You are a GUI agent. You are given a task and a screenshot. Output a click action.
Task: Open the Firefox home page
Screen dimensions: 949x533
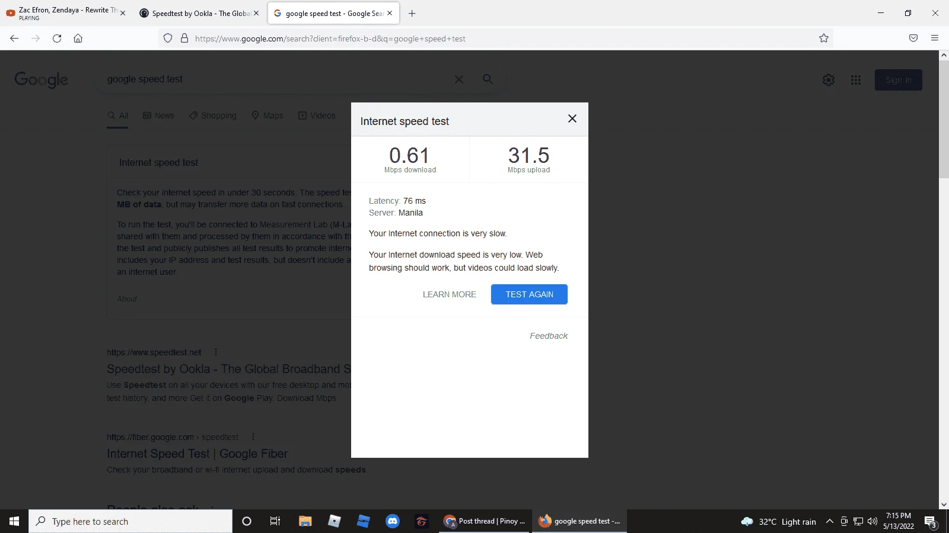(x=78, y=38)
